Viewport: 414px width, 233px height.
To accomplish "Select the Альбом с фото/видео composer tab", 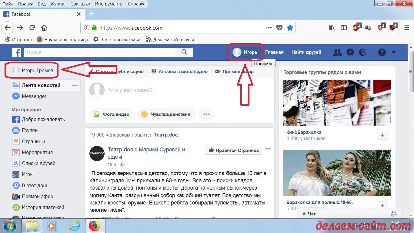I will point(179,72).
